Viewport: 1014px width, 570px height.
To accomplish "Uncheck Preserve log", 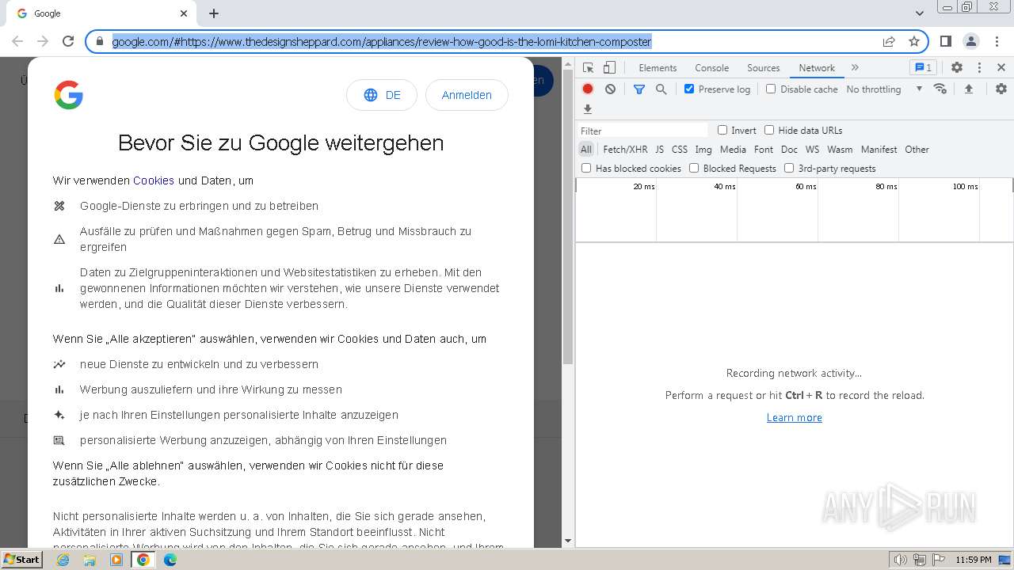I will [x=689, y=89].
